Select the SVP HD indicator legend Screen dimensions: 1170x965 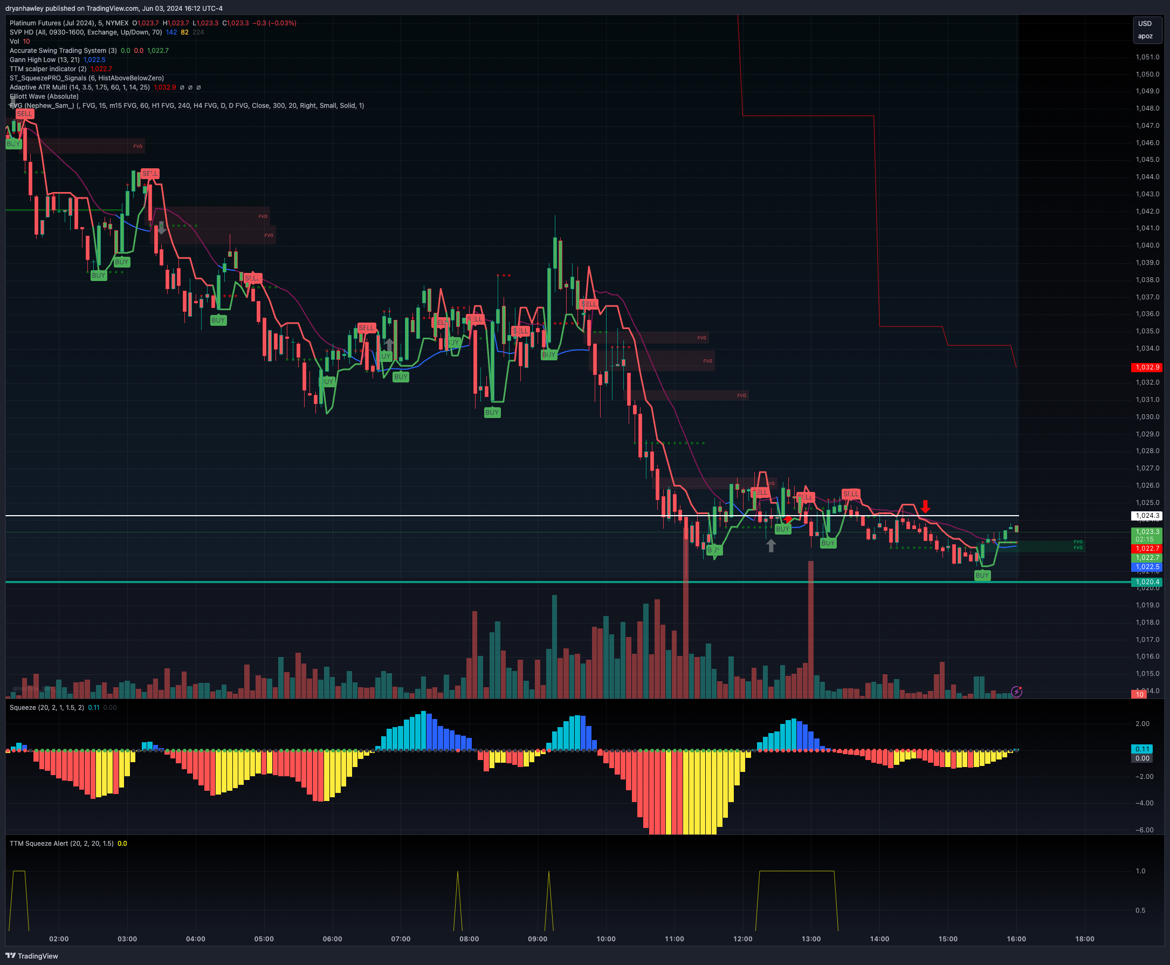coord(86,32)
